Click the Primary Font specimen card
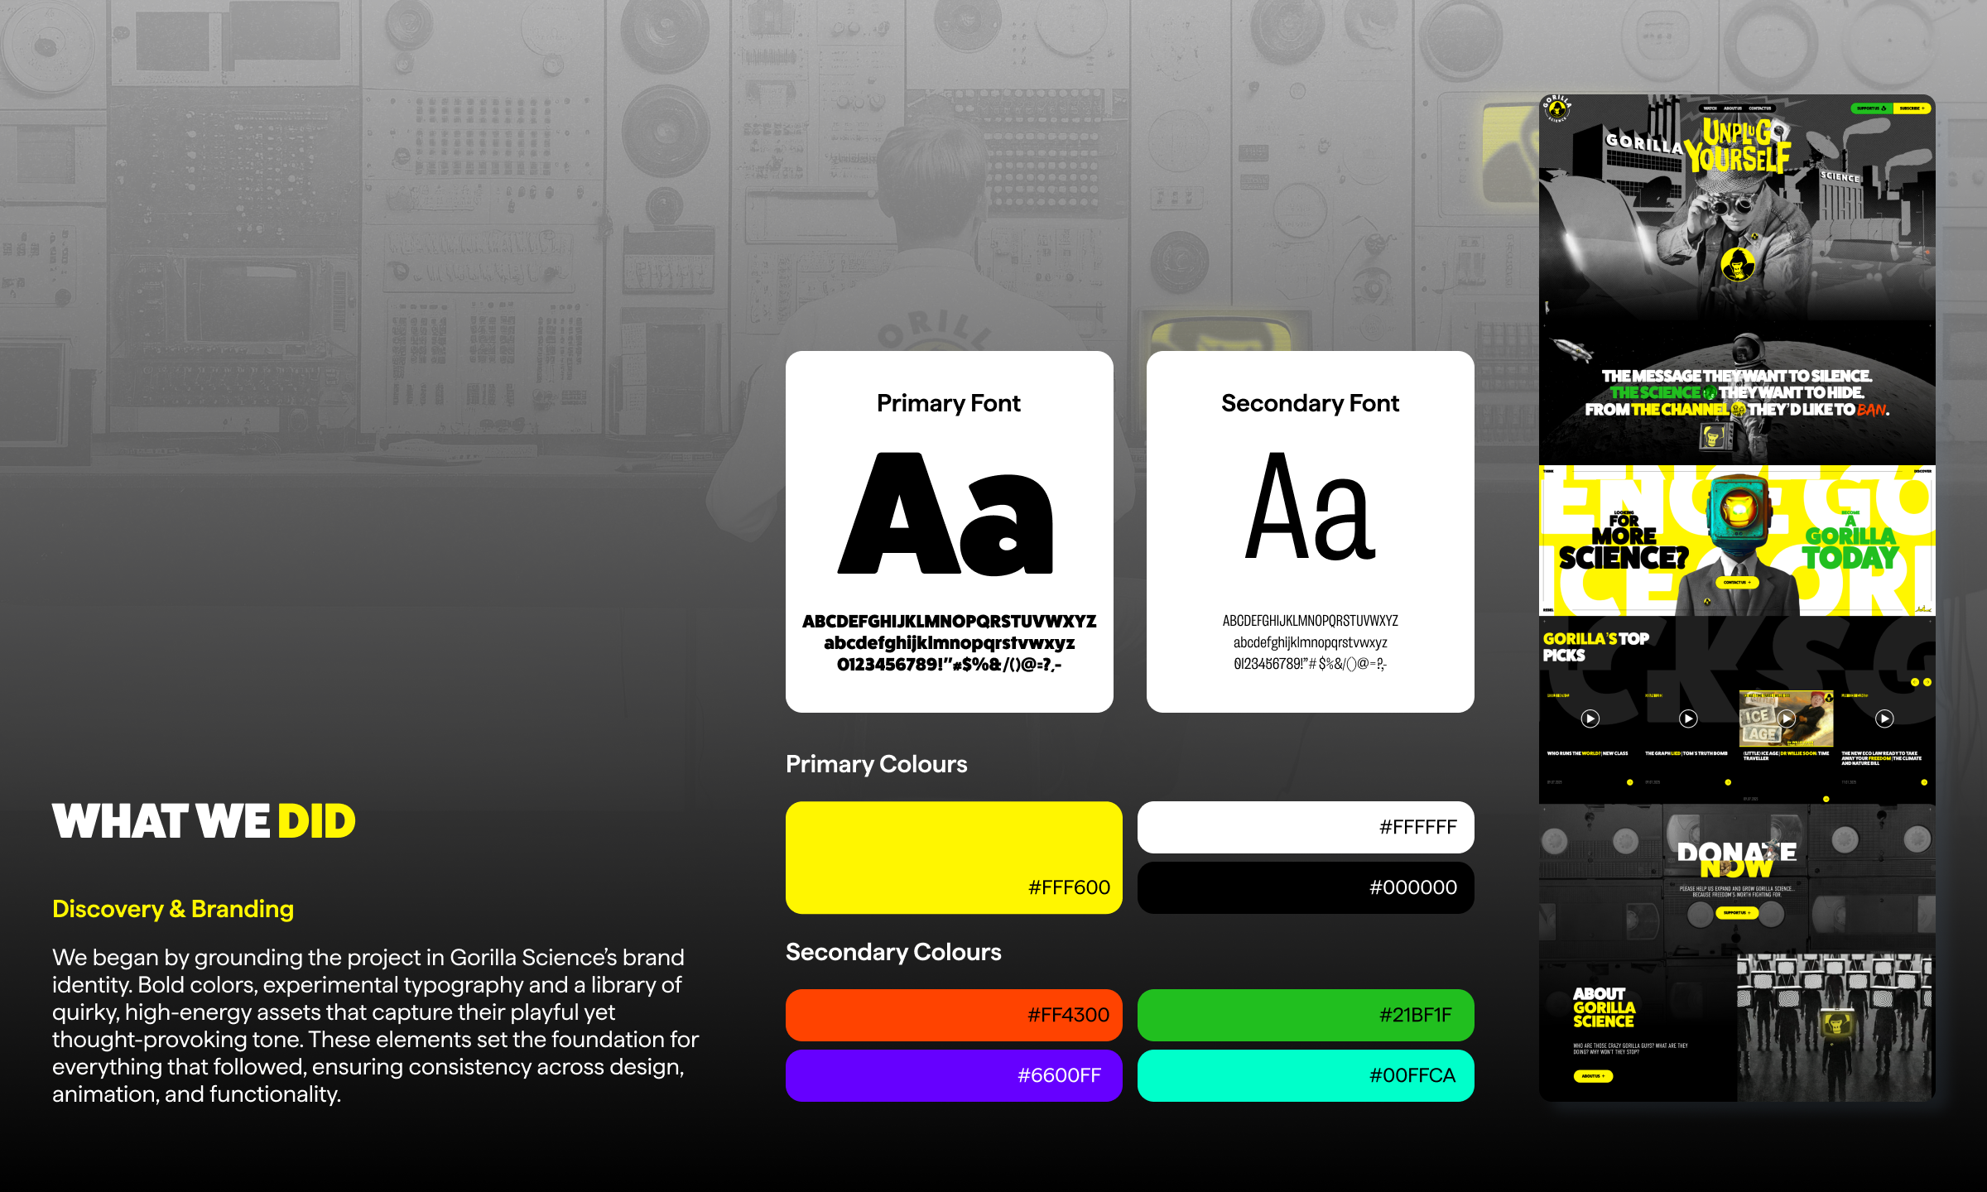This screenshot has width=1987, height=1192. [x=949, y=531]
